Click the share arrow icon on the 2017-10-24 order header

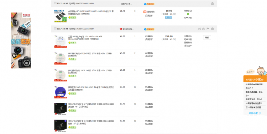(199, 29)
